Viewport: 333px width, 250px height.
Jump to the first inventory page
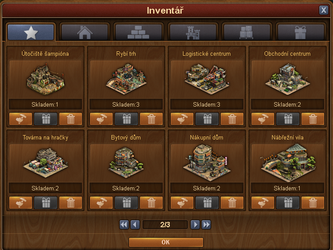tap(124, 225)
